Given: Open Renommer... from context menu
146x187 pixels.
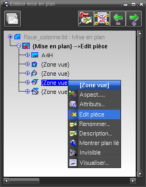Looking at the screenshot, I should [x=94, y=124].
